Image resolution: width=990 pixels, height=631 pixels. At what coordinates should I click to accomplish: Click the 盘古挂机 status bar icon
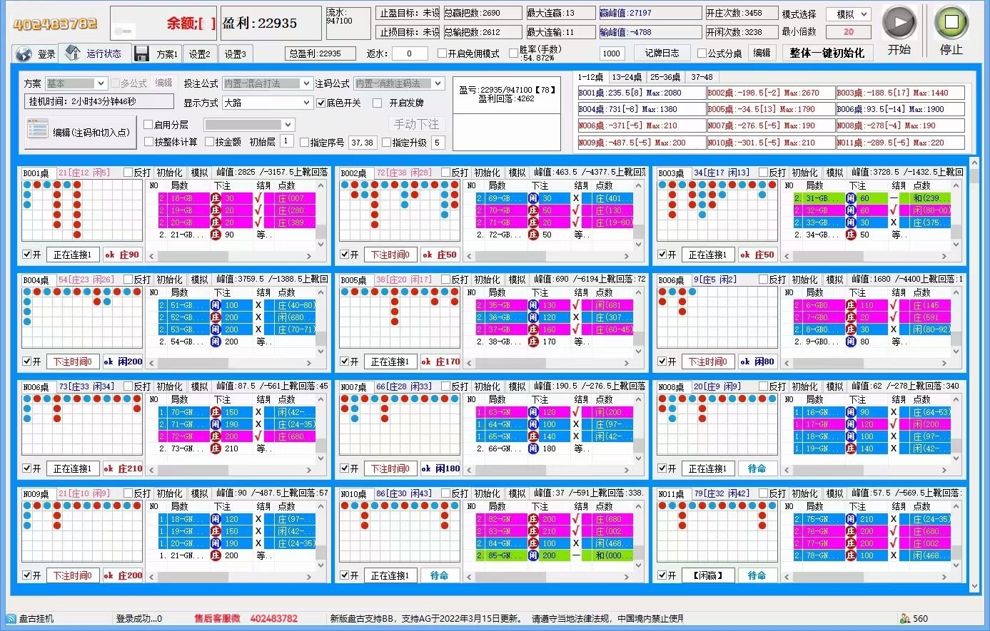11,618
